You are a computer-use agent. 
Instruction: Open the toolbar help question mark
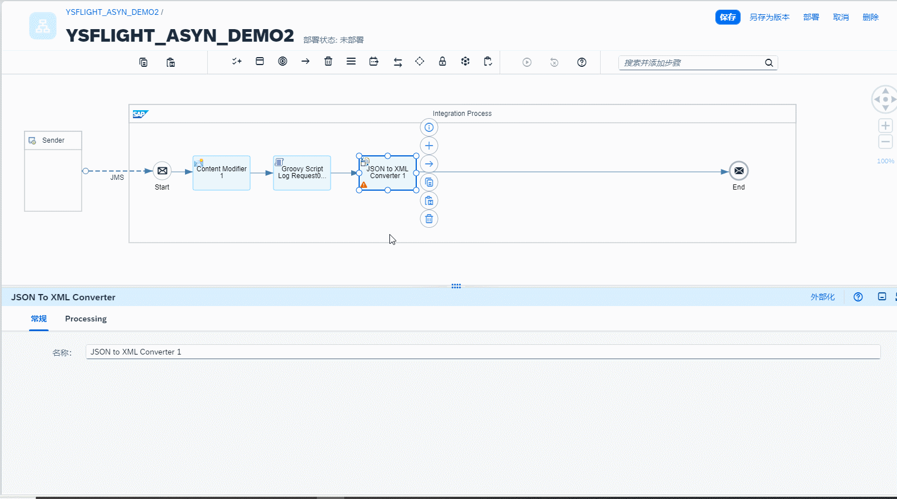pos(582,62)
